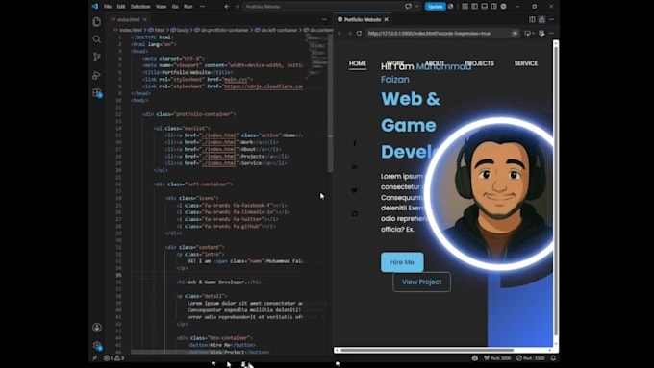Open the Manage gear icon
The image size is (654, 368).
[97, 346]
